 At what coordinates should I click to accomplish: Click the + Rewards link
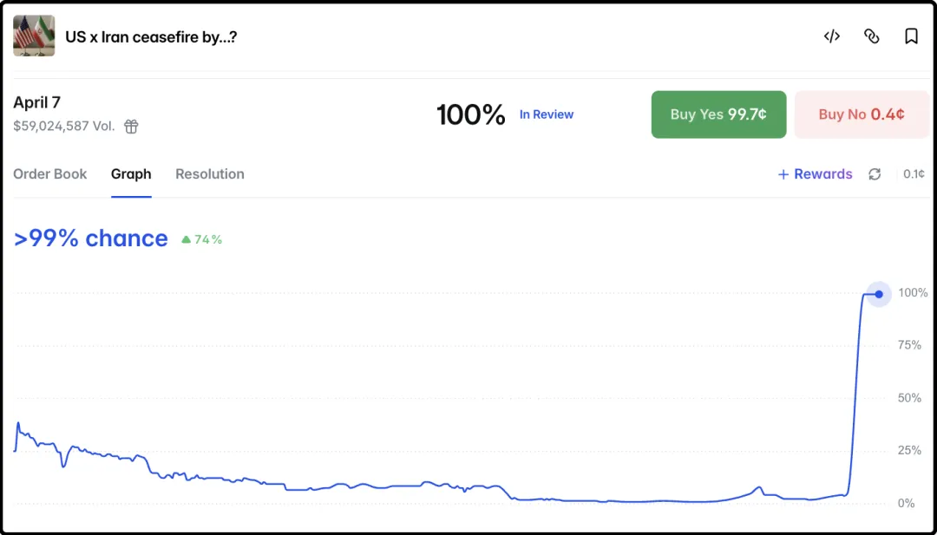coord(815,174)
